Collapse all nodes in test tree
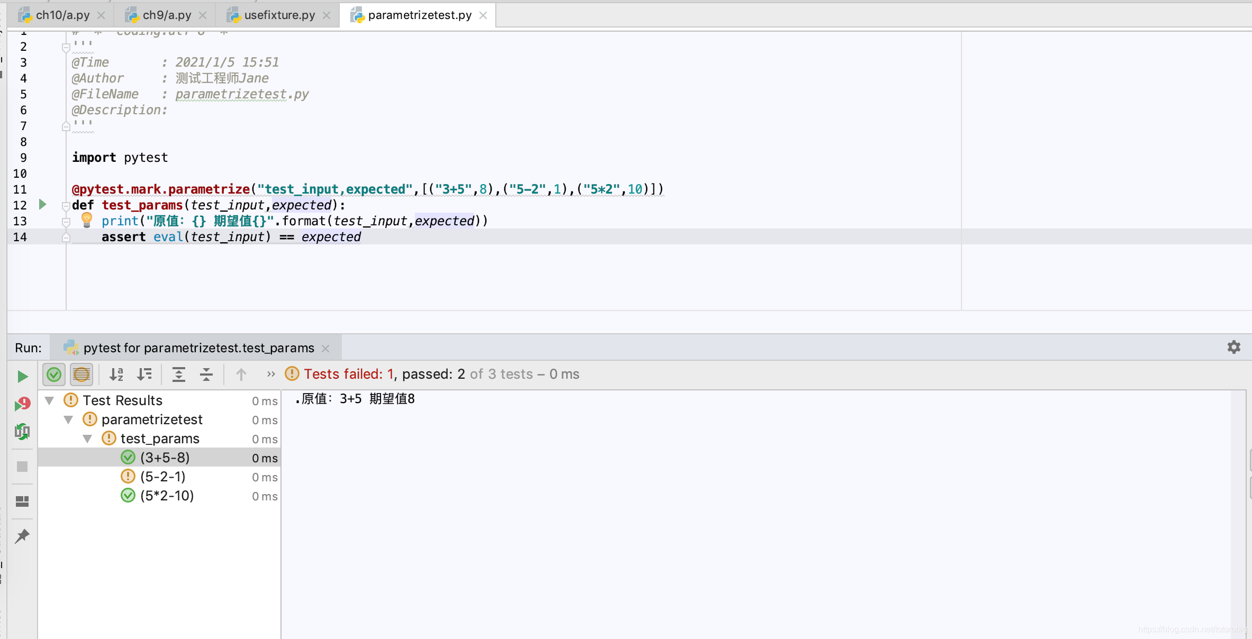The width and height of the screenshot is (1252, 639). 206,374
